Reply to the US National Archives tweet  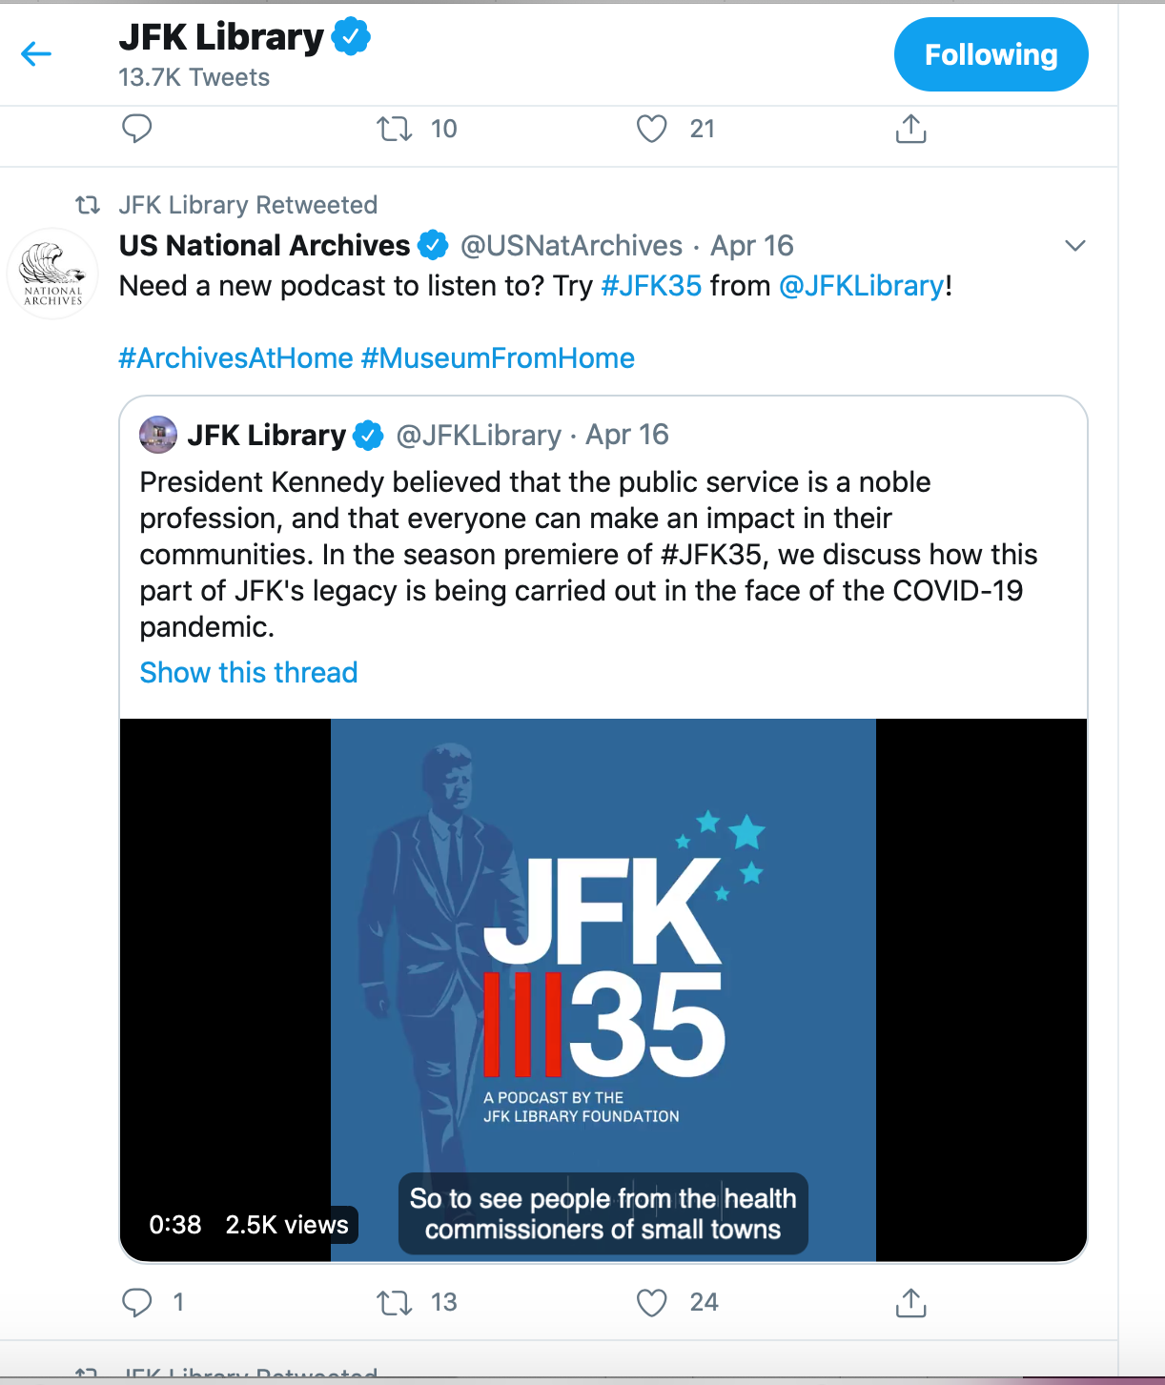click(x=137, y=1302)
